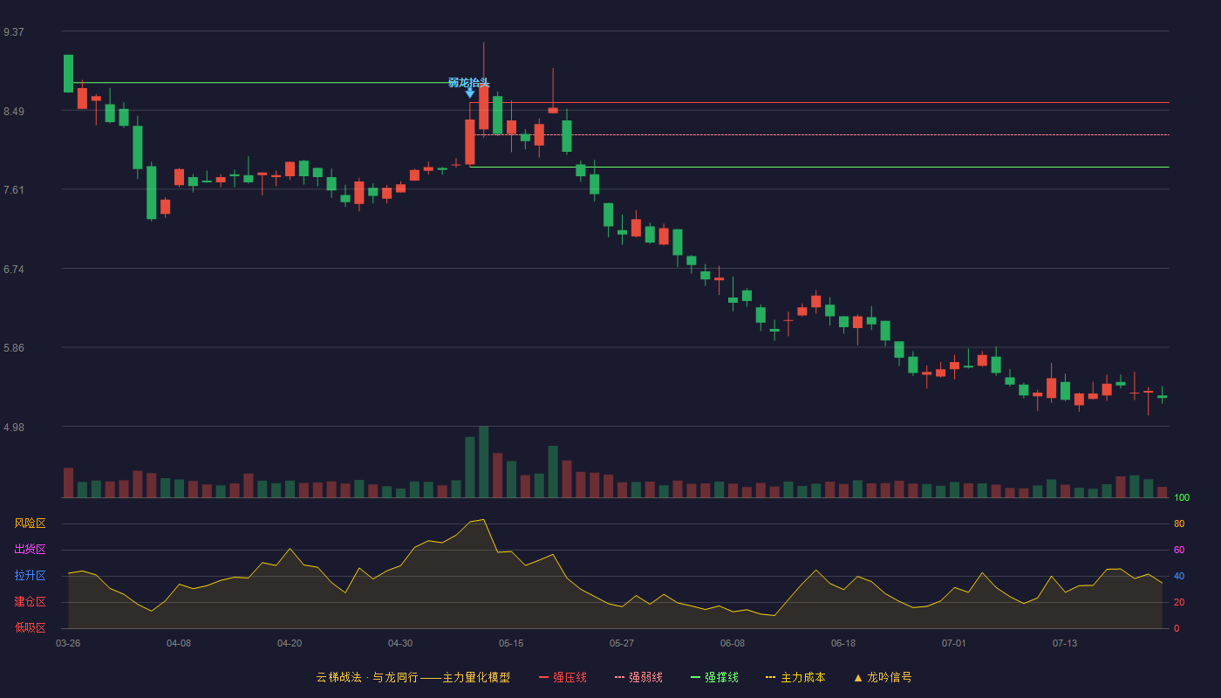
Task: Click the 04-30 date label
Action: pyautogui.click(x=400, y=643)
